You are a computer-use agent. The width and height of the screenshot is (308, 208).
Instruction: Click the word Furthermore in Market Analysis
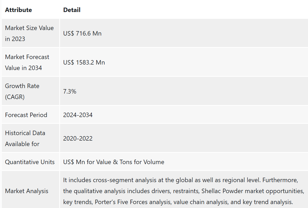click(x=280, y=180)
